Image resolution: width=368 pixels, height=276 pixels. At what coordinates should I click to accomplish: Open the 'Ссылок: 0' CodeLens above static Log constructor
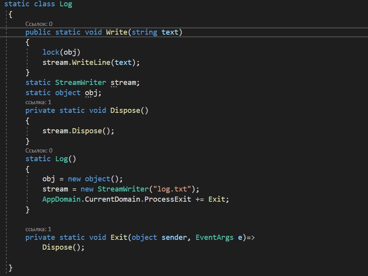pos(39,151)
